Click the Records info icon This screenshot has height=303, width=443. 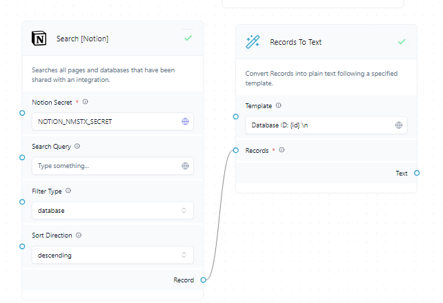tap(282, 150)
